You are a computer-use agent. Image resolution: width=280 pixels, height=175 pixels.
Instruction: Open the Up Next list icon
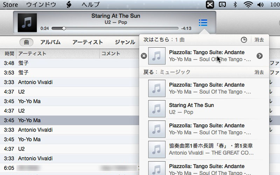coord(203,23)
